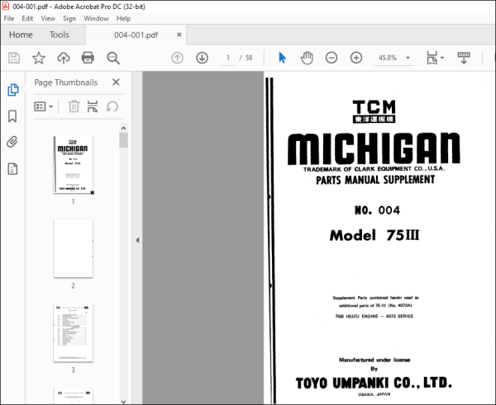
Task: Select the 004-001.pdf document tab
Action: click(x=136, y=35)
